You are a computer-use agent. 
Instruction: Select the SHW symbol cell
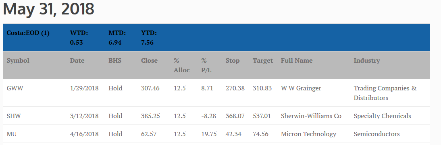[14, 116]
